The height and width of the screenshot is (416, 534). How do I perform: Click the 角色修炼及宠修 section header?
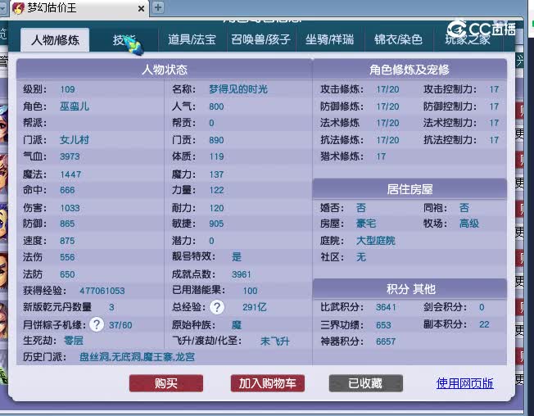tap(410, 70)
